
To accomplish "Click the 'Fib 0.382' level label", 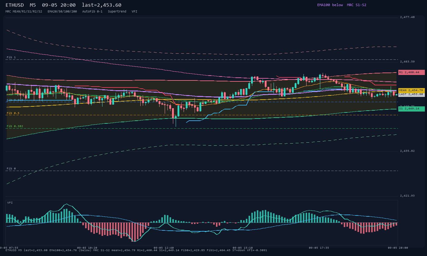I will click(15, 126).
